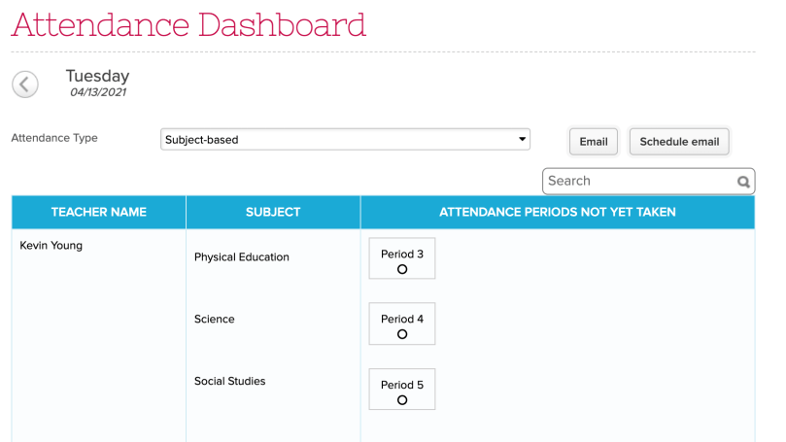Click the search magnifier icon
Viewport: 786px width, 442px height.
(x=743, y=182)
